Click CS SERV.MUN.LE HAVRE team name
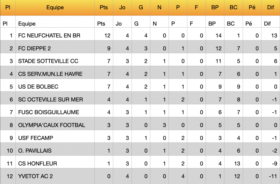280x184 pixels. pos(50,74)
